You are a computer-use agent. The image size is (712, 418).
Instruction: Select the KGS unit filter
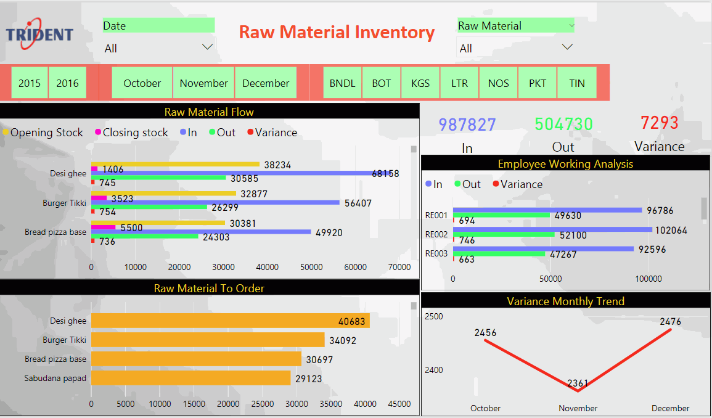420,83
